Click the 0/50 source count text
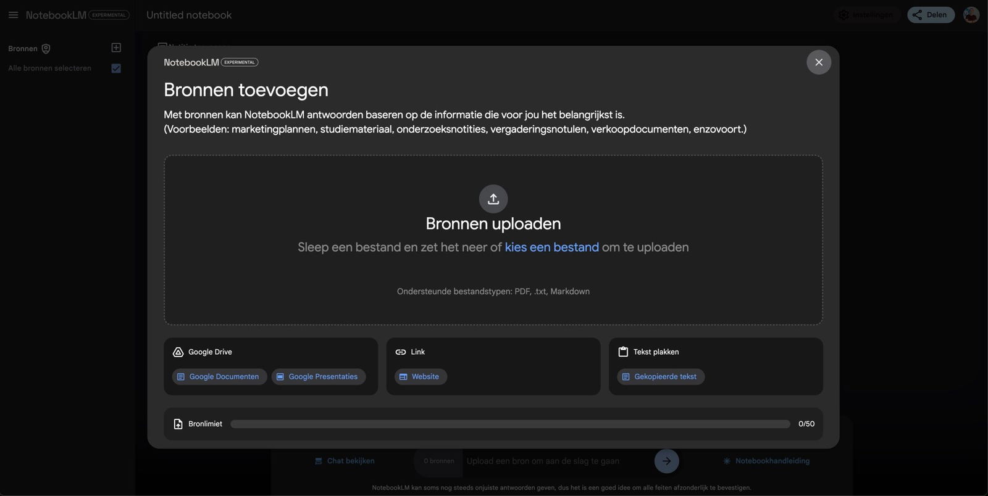Image resolution: width=988 pixels, height=496 pixels. click(x=806, y=424)
